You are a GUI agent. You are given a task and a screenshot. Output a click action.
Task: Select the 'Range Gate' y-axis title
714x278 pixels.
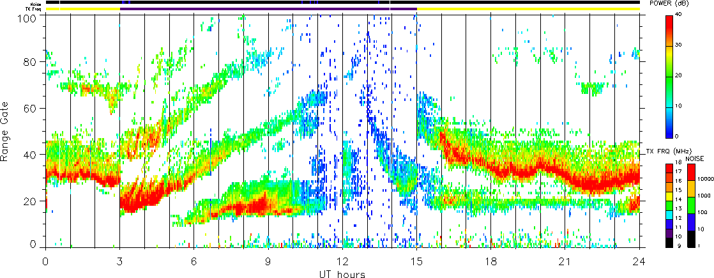coord(4,131)
